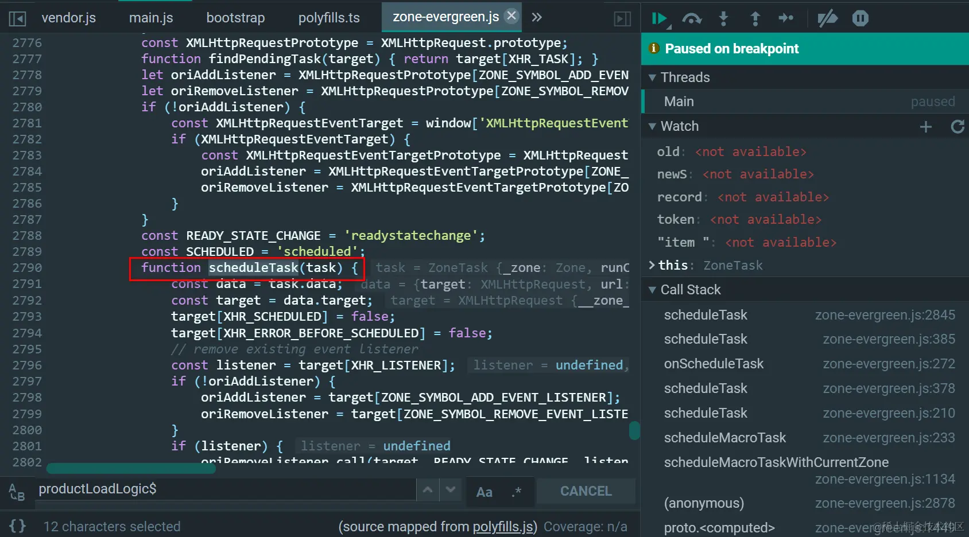969x537 pixels.
Task: Toggle match case option Aa
Action: (x=484, y=492)
